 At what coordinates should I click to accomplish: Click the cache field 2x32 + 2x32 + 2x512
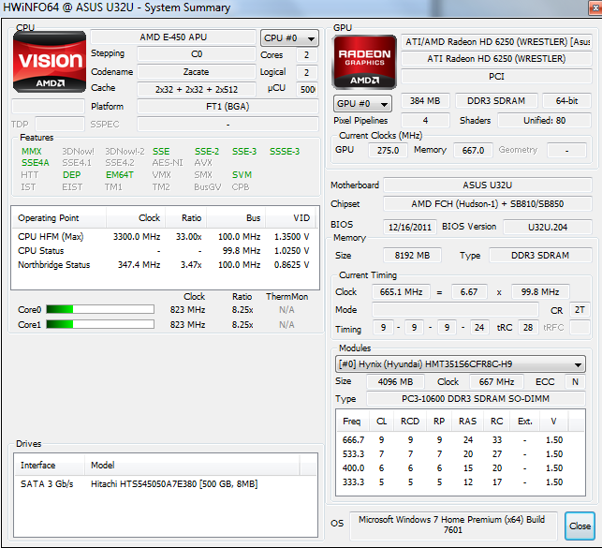197,90
